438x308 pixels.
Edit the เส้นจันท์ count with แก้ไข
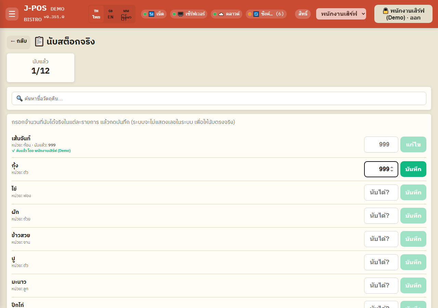coord(413,144)
